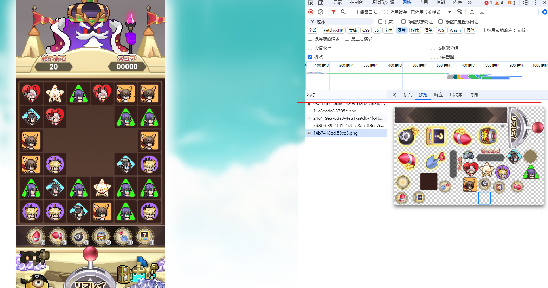Select request starting with 24c419ea-63a8

pos(346,118)
